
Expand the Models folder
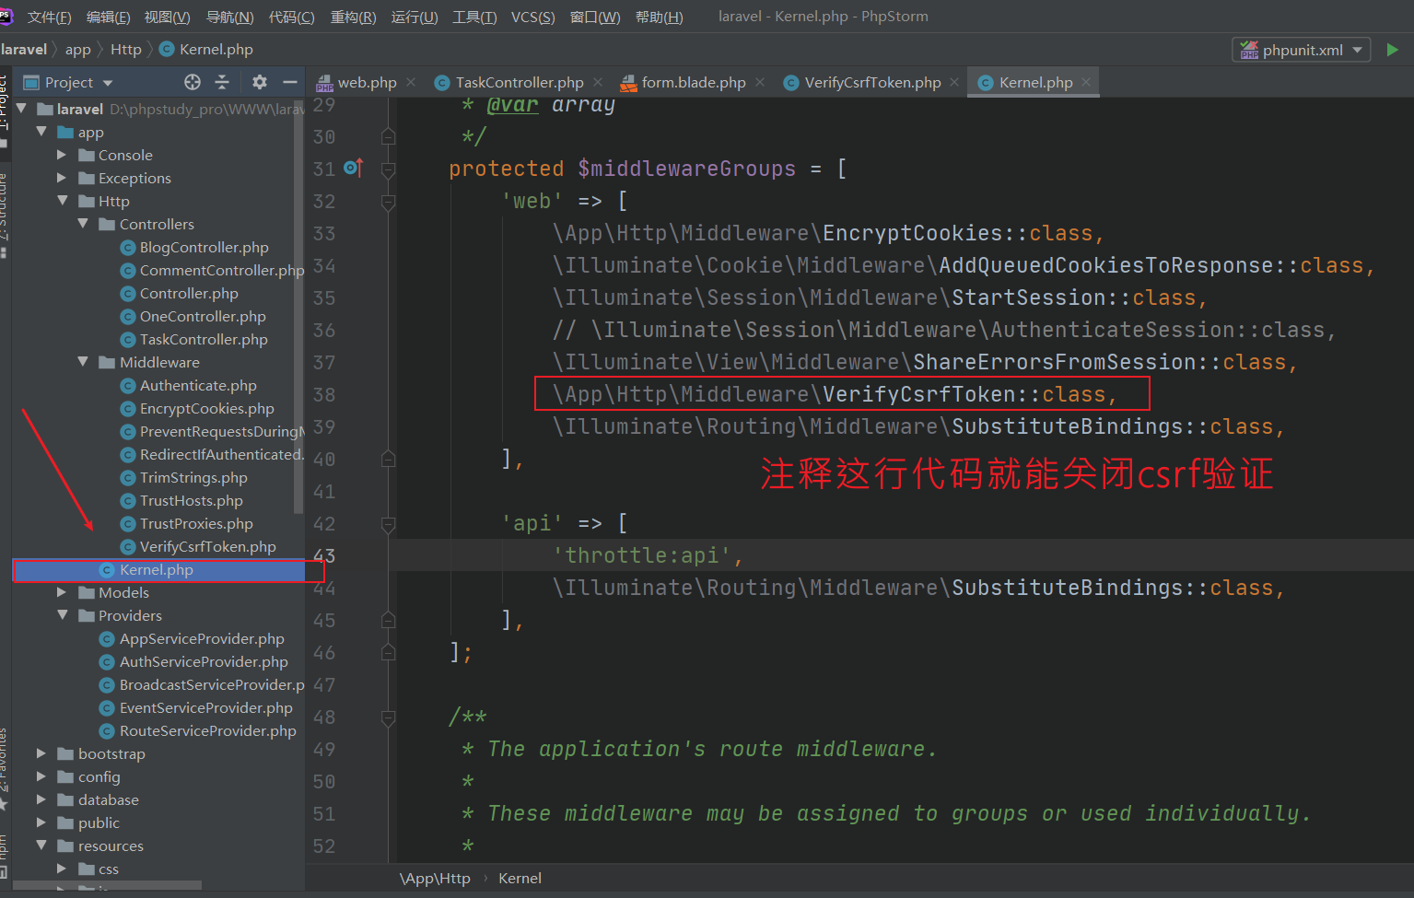pos(62,592)
